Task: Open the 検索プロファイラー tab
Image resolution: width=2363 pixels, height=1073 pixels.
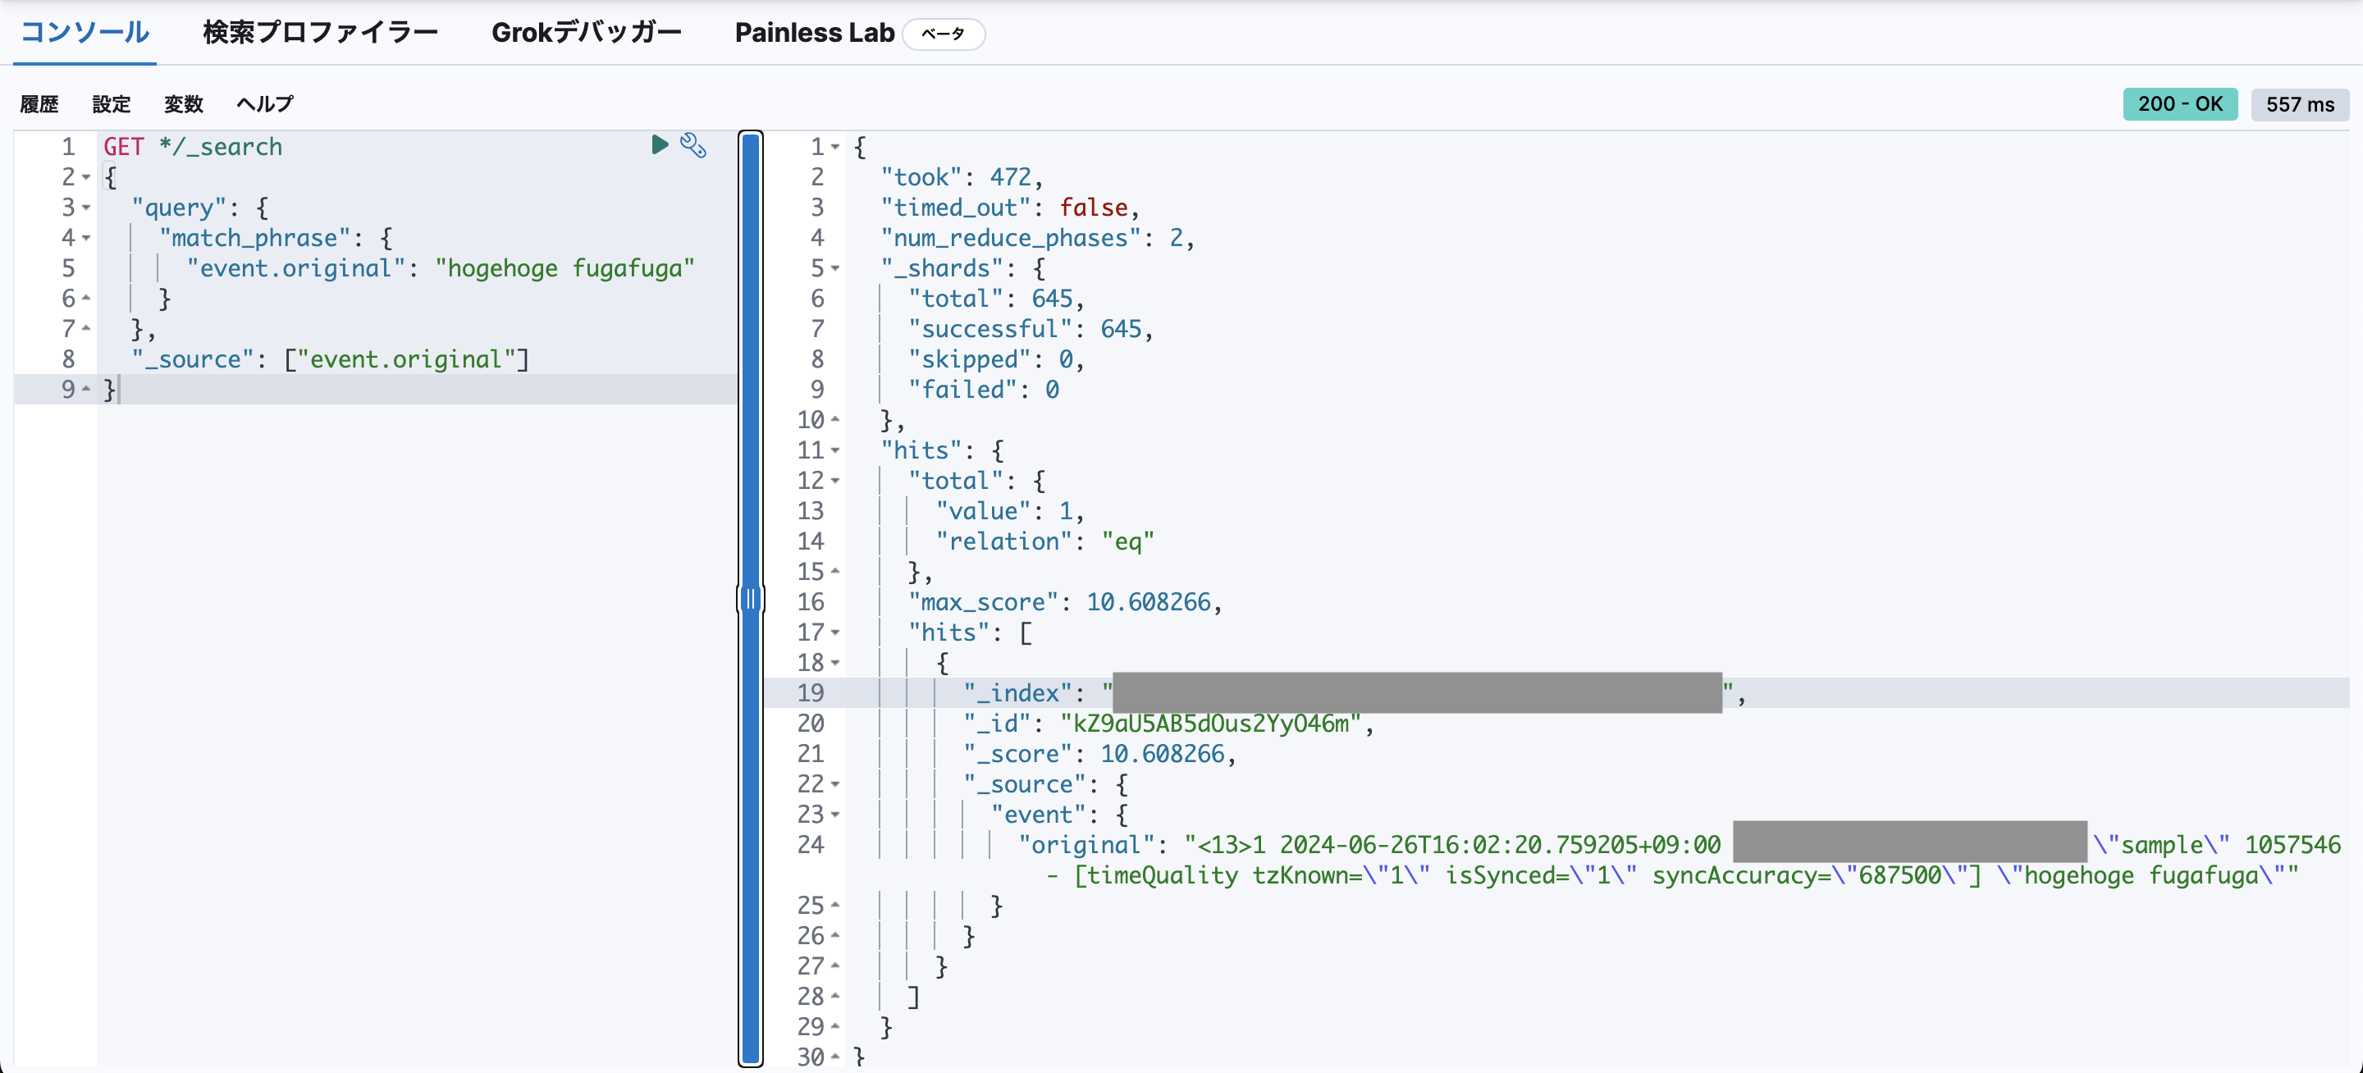Action: coord(321,33)
